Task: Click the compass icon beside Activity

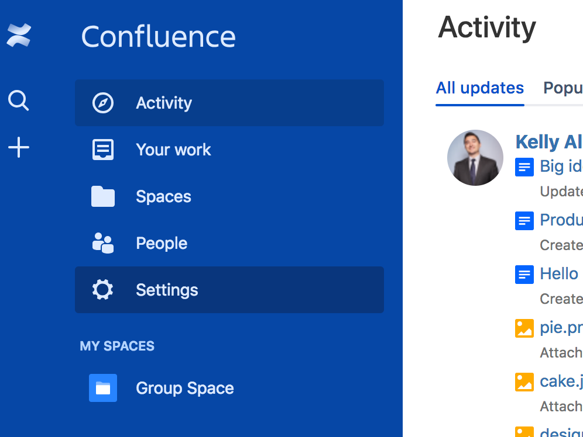Action: pyautogui.click(x=103, y=103)
